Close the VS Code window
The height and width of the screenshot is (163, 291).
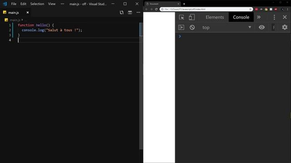[x=137, y=4]
